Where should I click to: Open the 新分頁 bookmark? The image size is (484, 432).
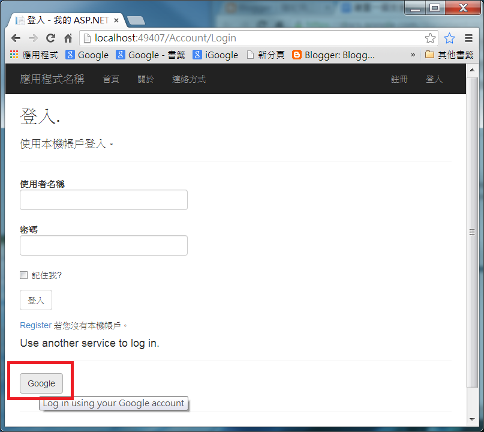coord(266,55)
